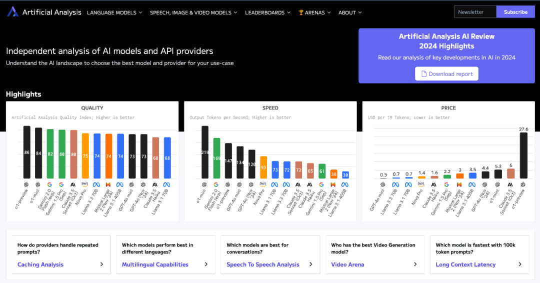Click the SPEED chart title
540x283 pixels.
point(270,108)
